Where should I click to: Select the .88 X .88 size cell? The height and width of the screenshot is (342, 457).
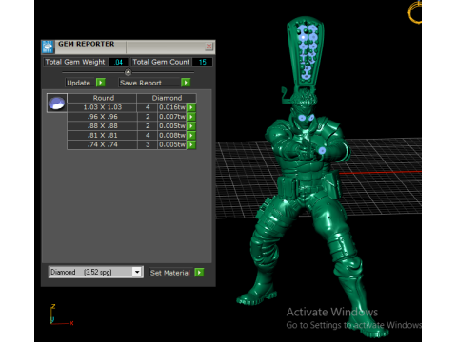click(103, 126)
